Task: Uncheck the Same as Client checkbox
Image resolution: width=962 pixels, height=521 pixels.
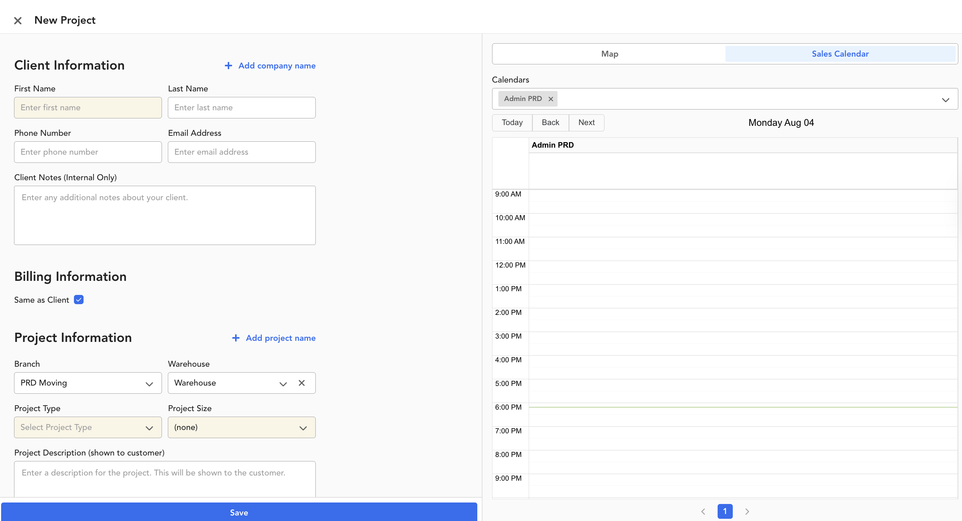Action: (x=79, y=300)
